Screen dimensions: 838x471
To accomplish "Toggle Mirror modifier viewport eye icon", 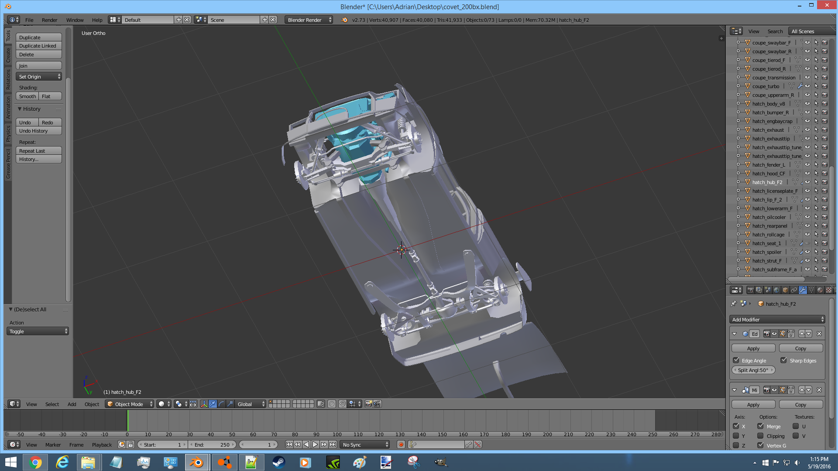I will click(x=774, y=390).
